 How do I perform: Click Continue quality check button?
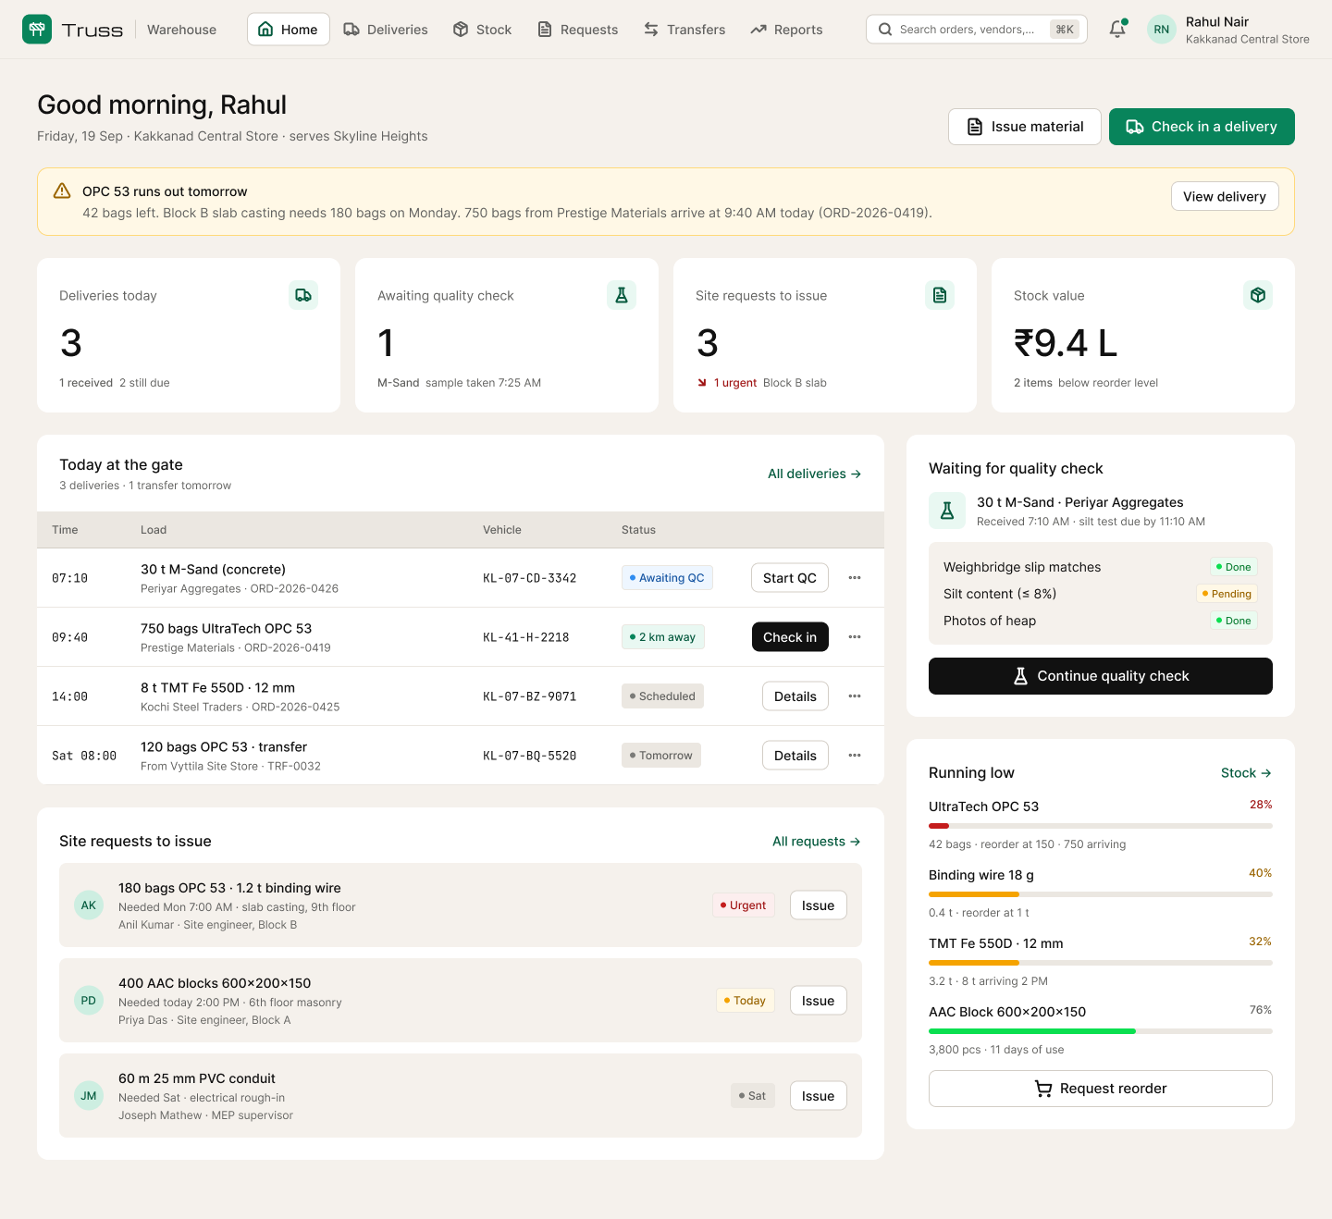pyautogui.click(x=1101, y=676)
